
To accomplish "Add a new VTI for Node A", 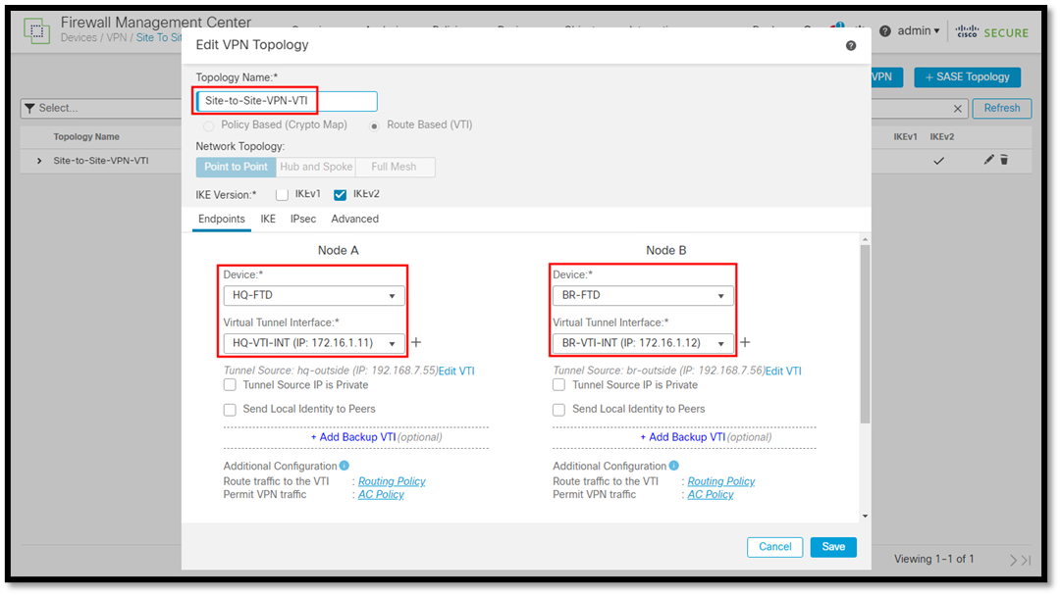I will tap(416, 342).
